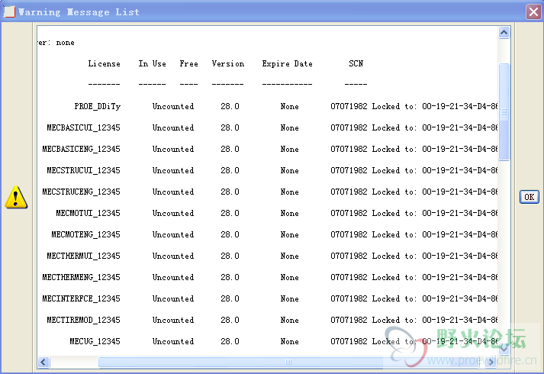Select the MECTIREMOD_12345 license name
Viewport: 544px width, 374px height.
click(83, 320)
